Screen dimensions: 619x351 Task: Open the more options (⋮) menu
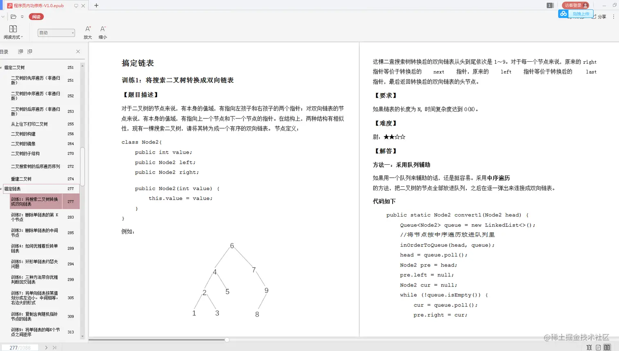614,16
